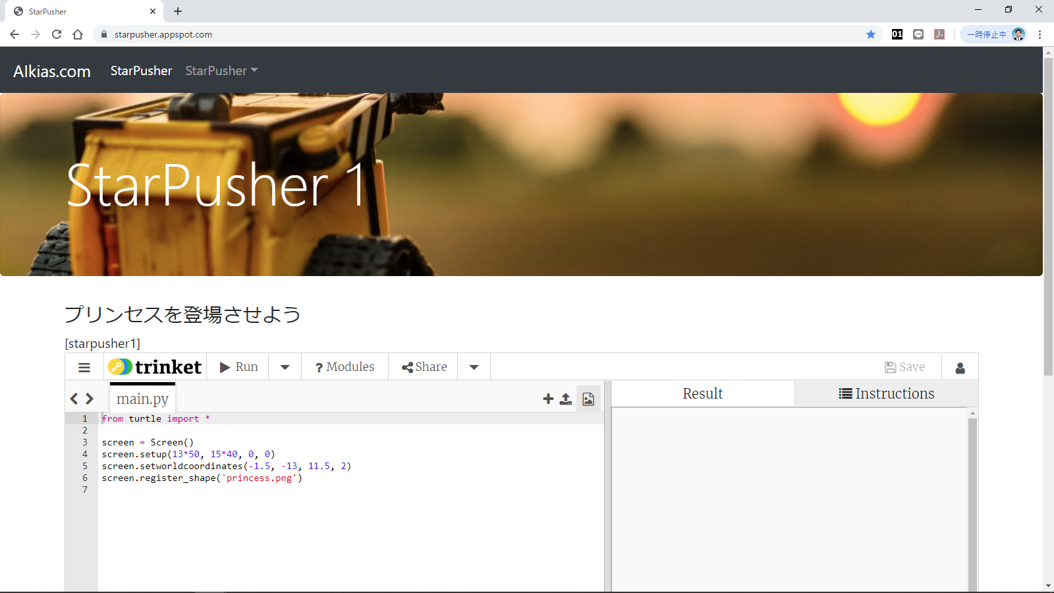
Task: Click the browser address bar
Action: pyautogui.click(x=461, y=34)
